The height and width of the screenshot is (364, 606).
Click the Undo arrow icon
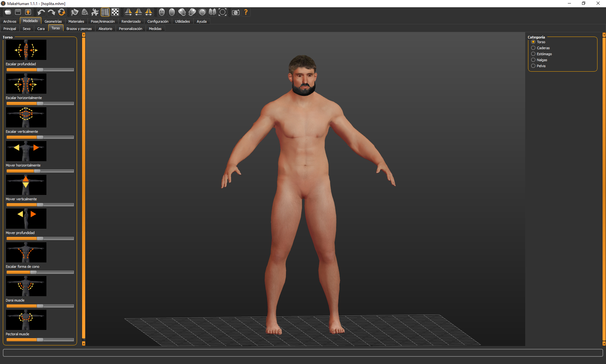click(41, 12)
